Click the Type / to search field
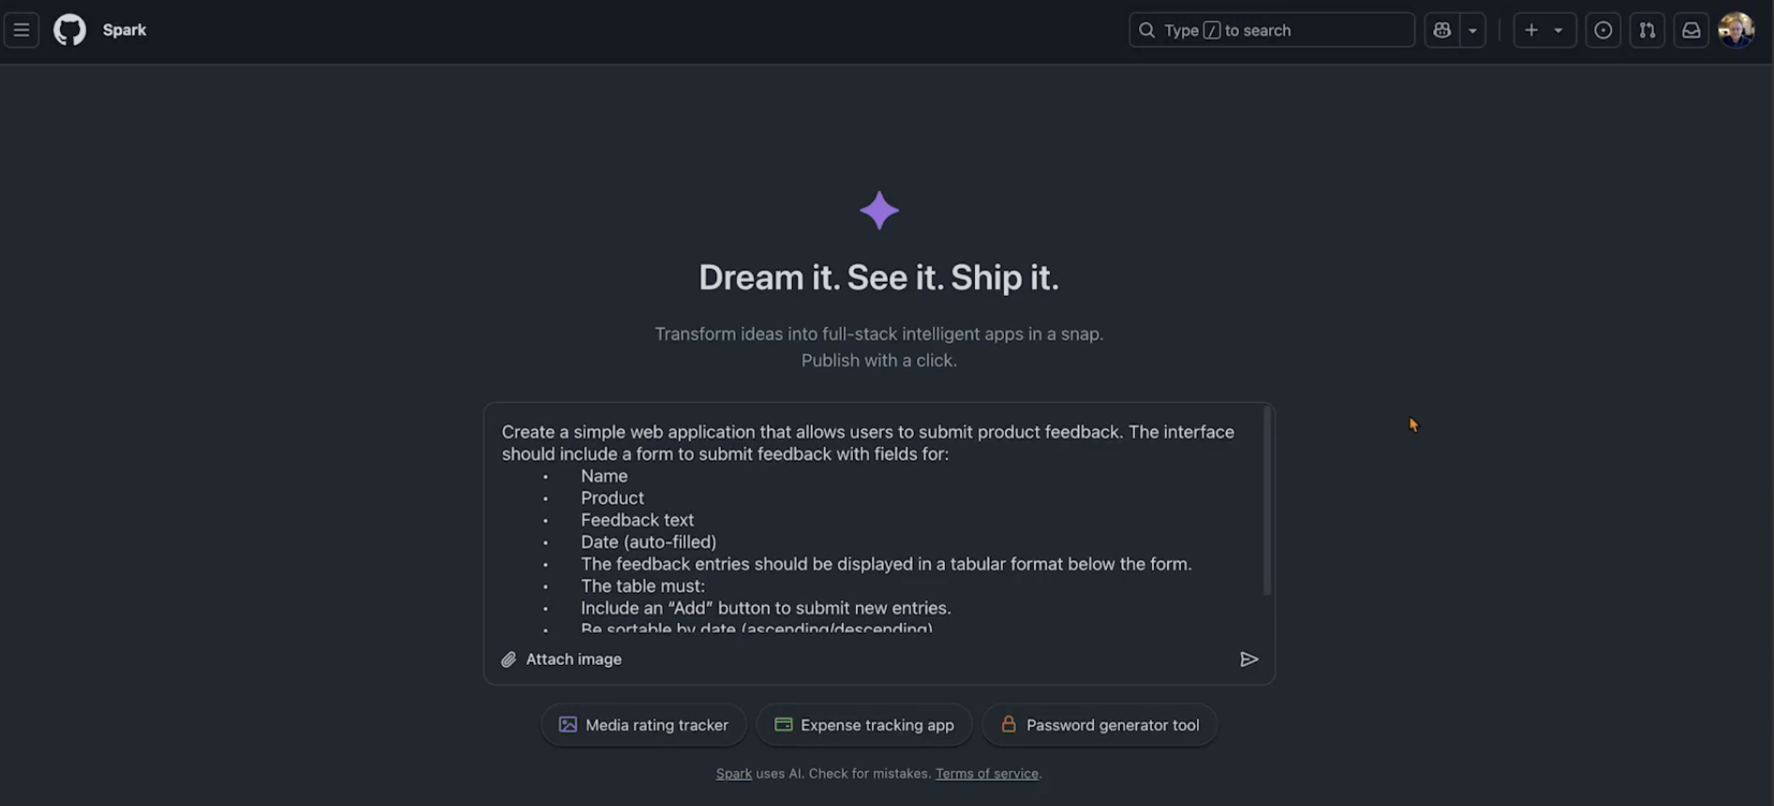Viewport: 1774px width, 806px height. (1271, 30)
